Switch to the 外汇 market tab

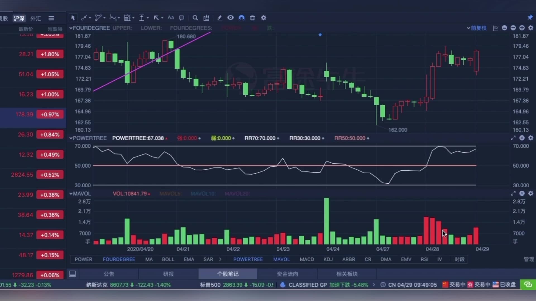coord(36,18)
